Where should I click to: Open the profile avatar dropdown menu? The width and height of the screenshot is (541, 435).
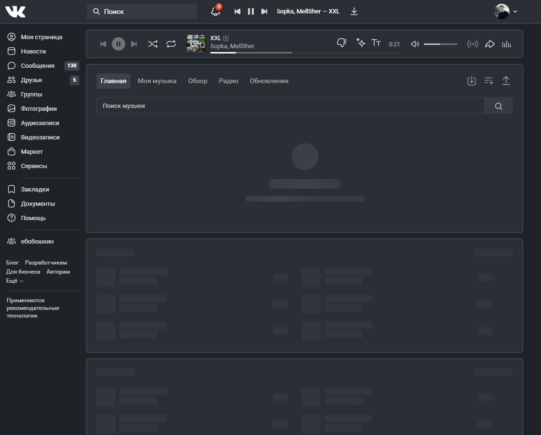(506, 11)
